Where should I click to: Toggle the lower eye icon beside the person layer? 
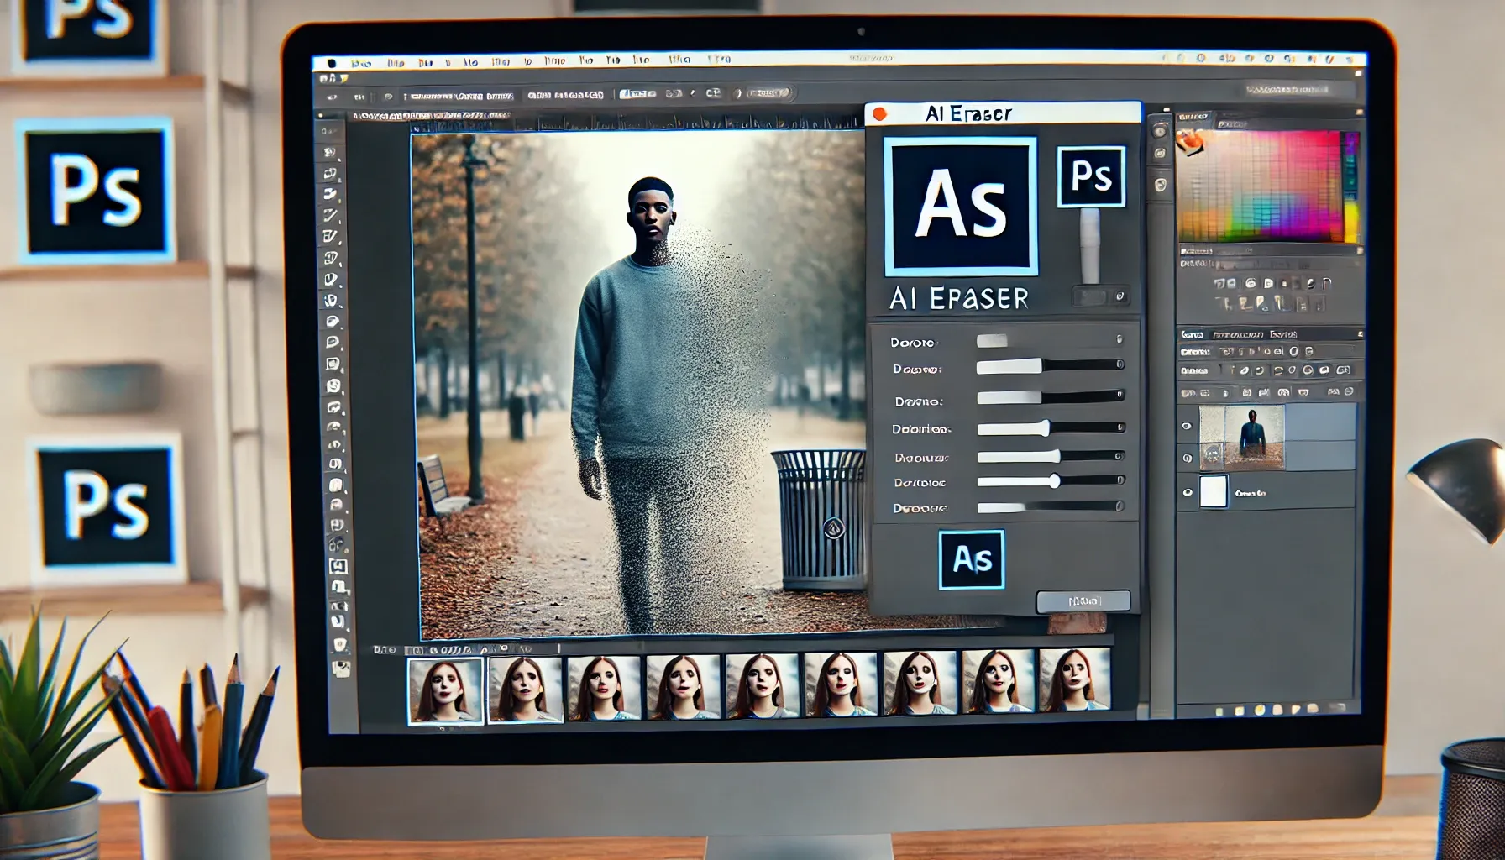tap(1187, 458)
